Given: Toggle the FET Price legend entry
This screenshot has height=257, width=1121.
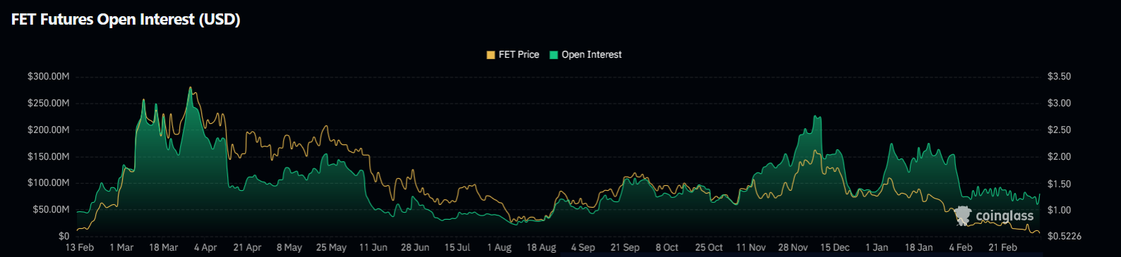Looking at the screenshot, I should click(x=513, y=54).
